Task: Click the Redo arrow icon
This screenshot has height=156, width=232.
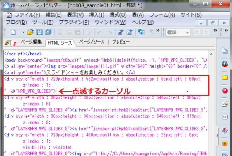Action: tap(109, 32)
